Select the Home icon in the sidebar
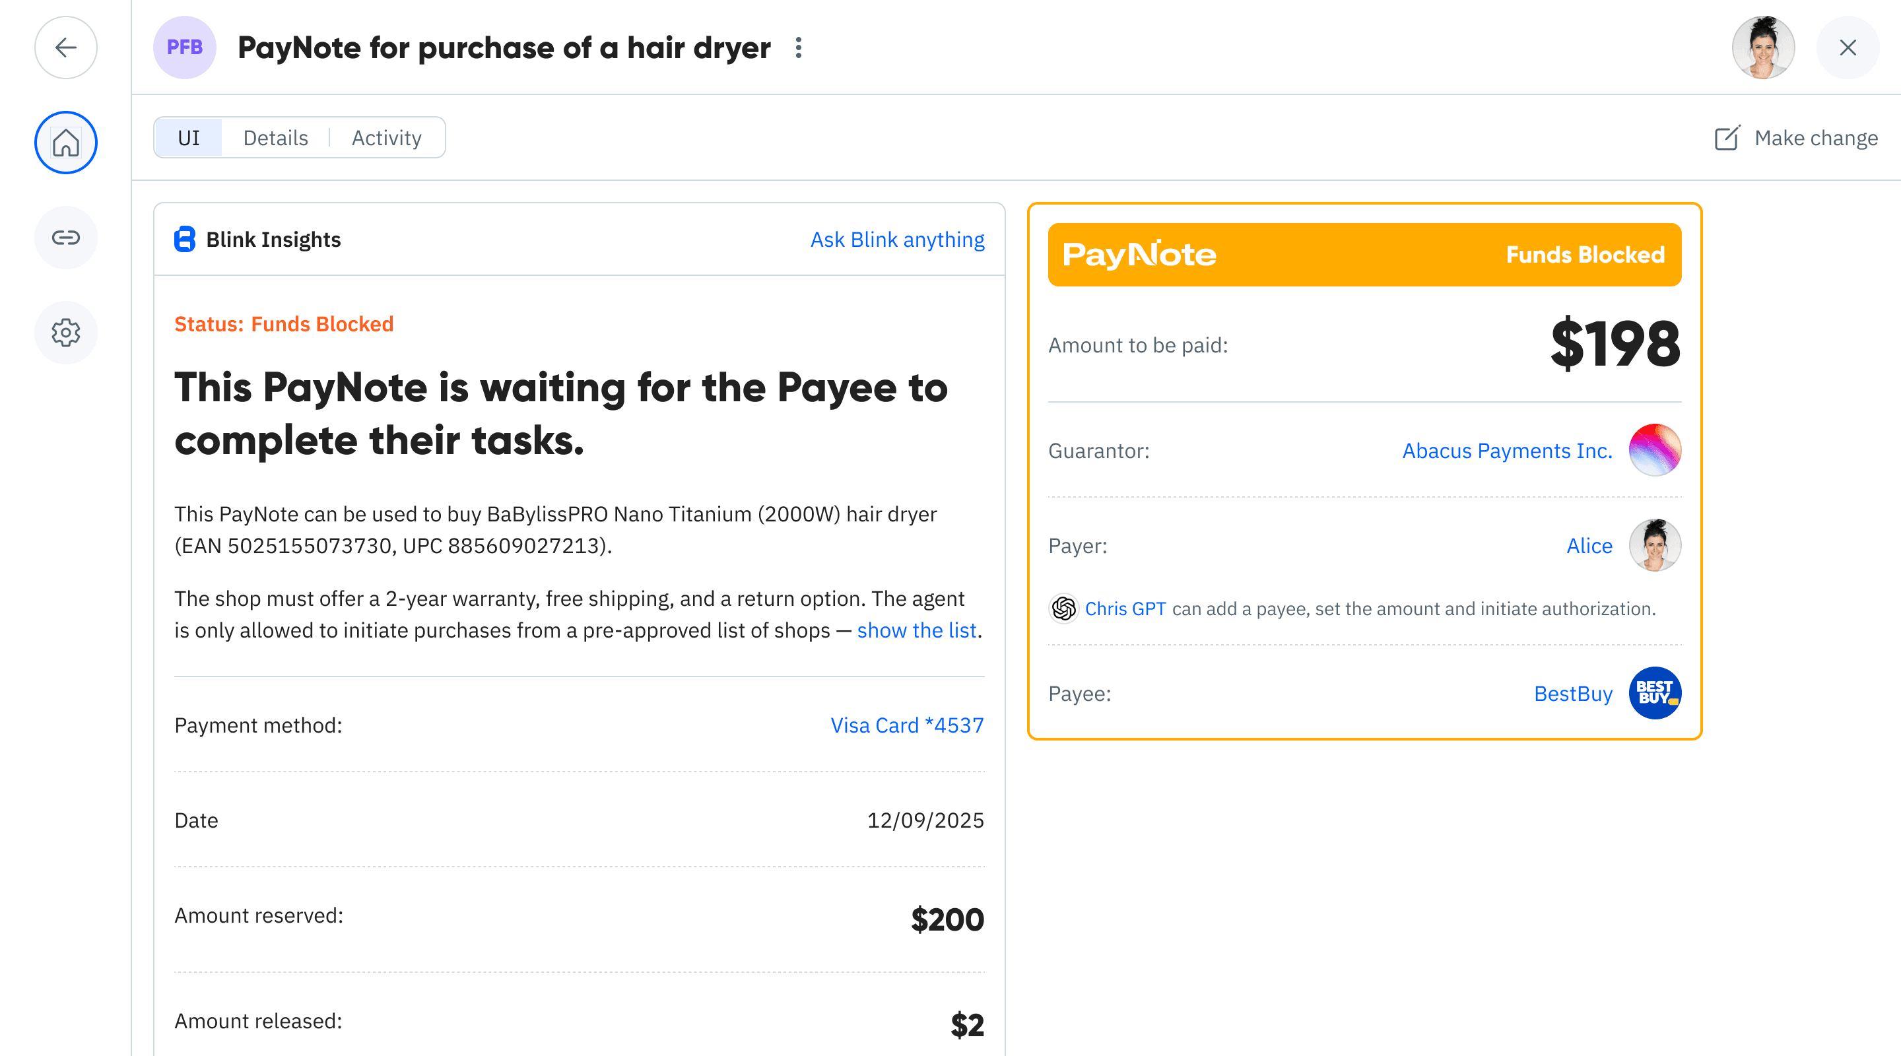 coord(66,143)
